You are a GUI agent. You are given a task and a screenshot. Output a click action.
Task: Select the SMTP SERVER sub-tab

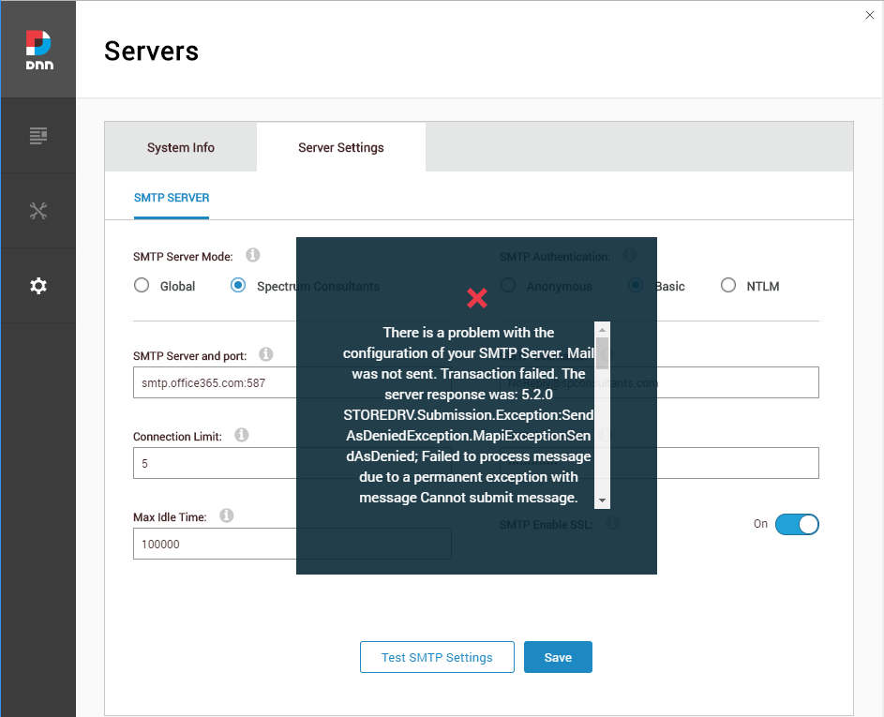pos(172,198)
